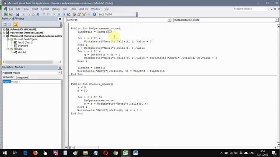Click the Public Sub Среднее_время() line
The width and height of the screenshot is (280, 157).
click(x=92, y=84)
